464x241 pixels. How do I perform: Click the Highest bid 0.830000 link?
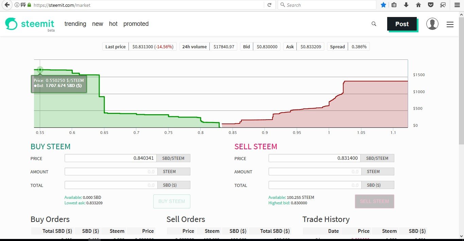point(288,203)
